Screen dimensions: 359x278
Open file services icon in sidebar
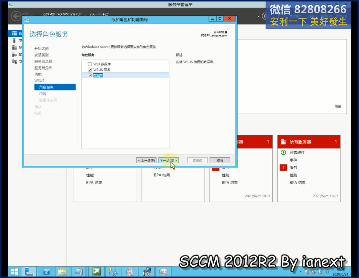pos(14,61)
